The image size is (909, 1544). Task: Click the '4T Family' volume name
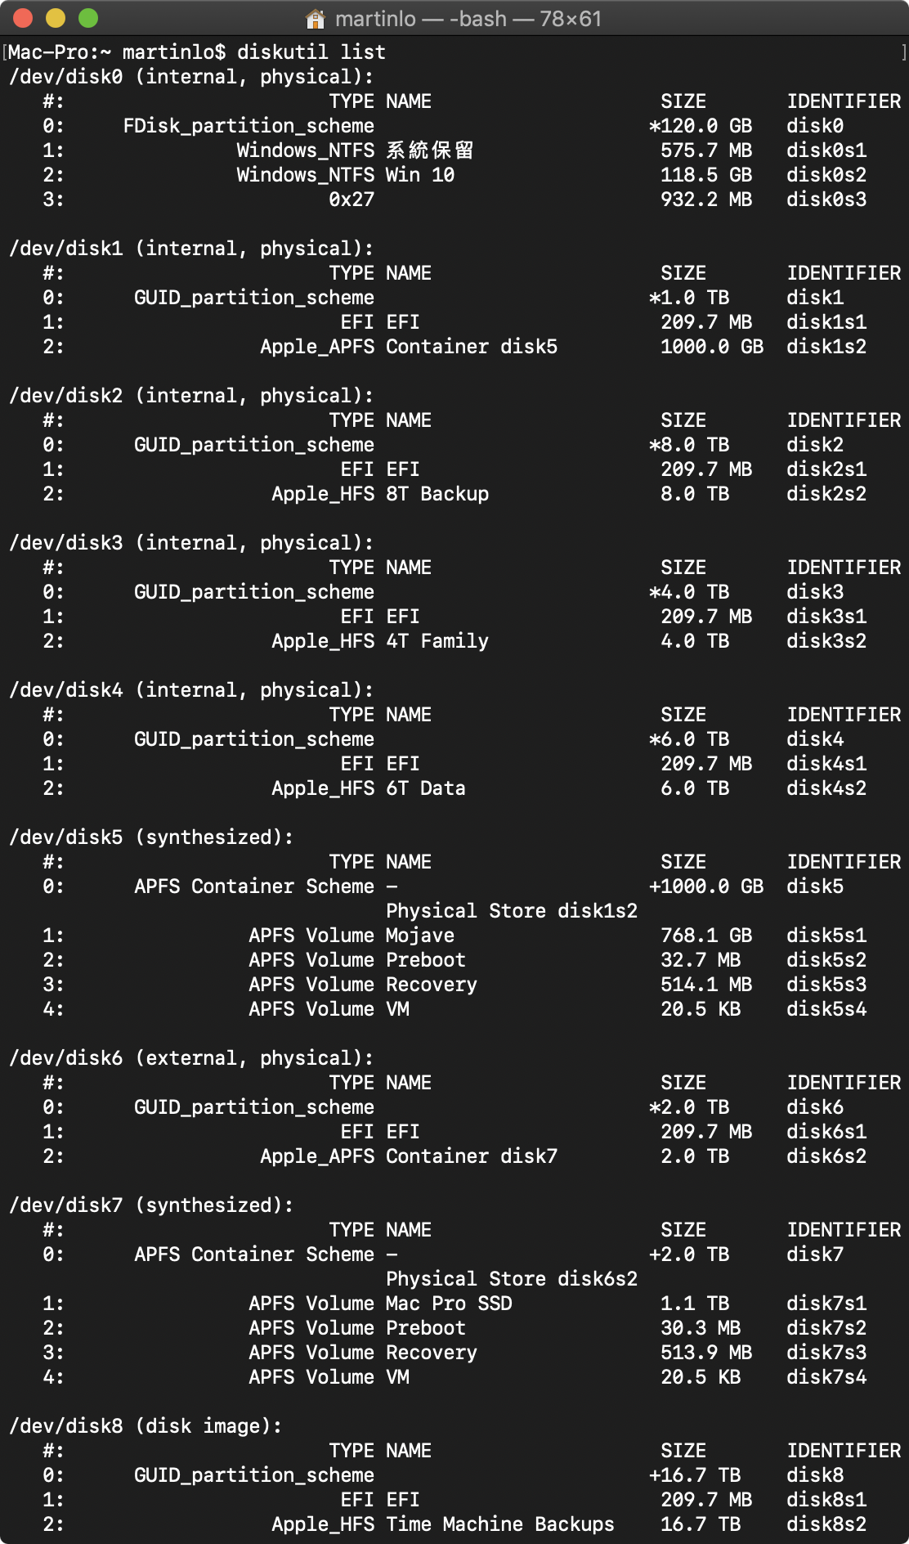[437, 641]
